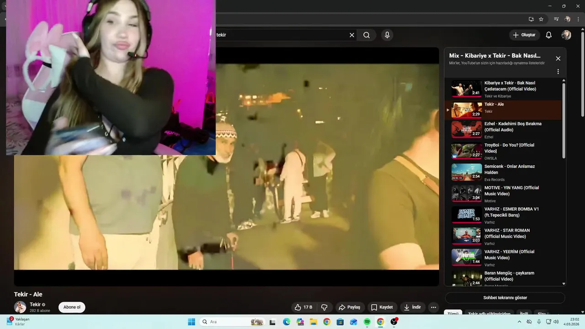585x329 pixels.
Task: Save the video with Kaydet
Action: 382,307
